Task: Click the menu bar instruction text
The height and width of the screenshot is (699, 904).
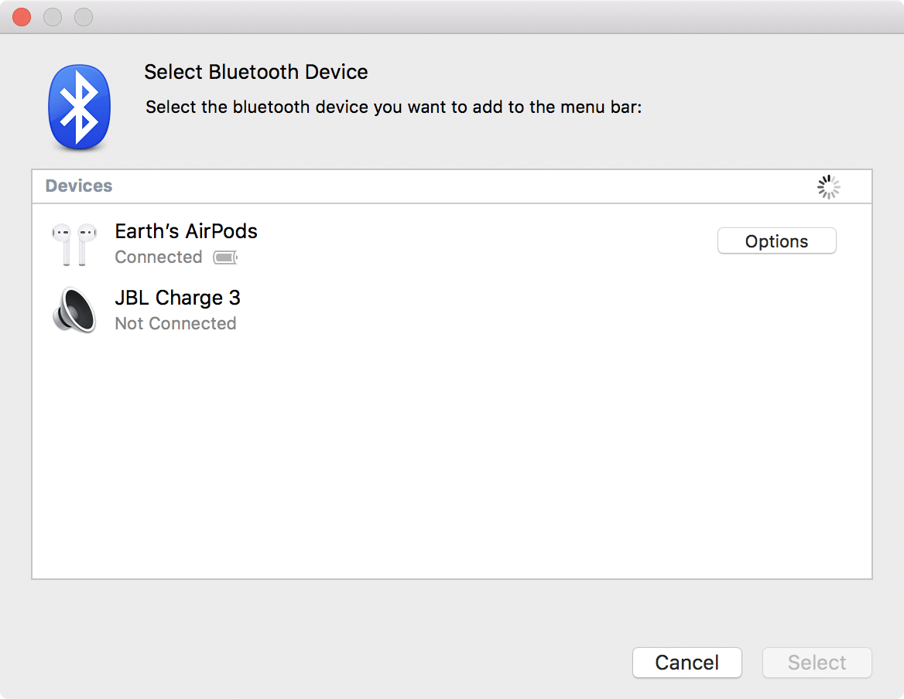Action: pyautogui.click(x=394, y=107)
